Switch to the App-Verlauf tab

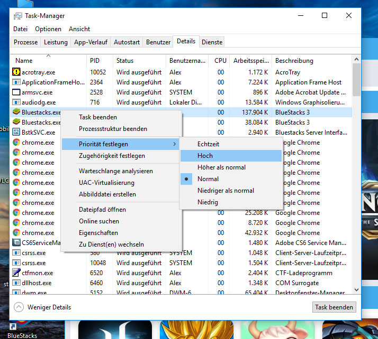(x=91, y=42)
